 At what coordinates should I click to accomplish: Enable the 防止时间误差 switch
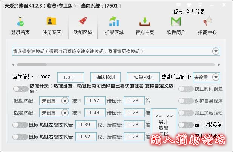pos(186,89)
